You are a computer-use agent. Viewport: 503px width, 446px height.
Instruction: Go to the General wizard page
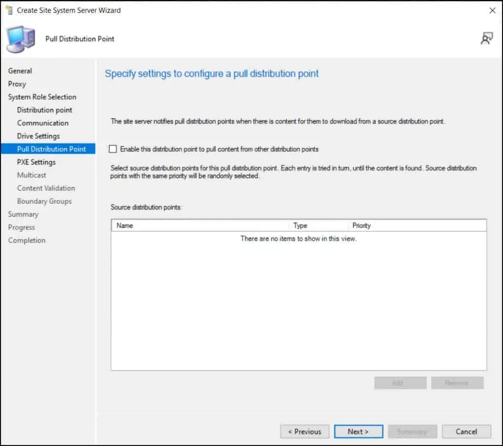click(x=20, y=71)
